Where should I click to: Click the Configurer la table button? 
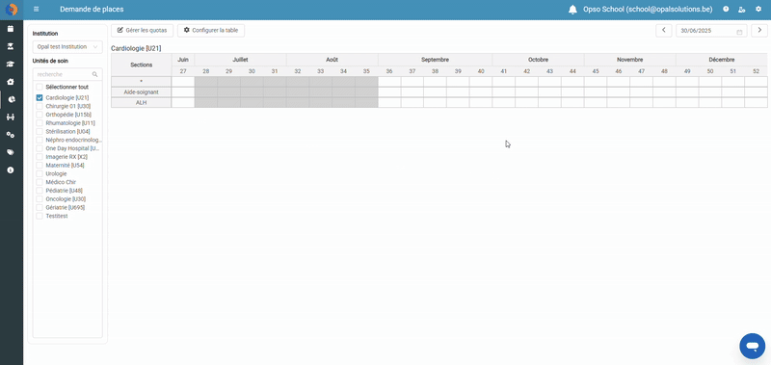tap(211, 31)
